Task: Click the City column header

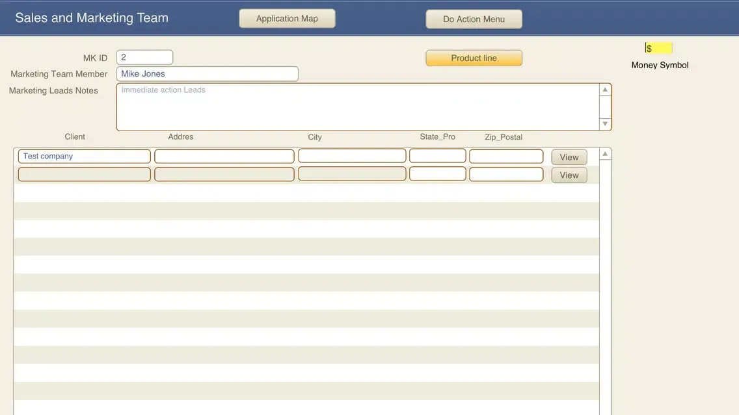Action: click(x=315, y=137)
